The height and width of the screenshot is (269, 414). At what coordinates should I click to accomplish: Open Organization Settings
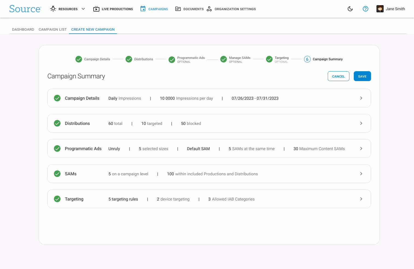point(235,9)
